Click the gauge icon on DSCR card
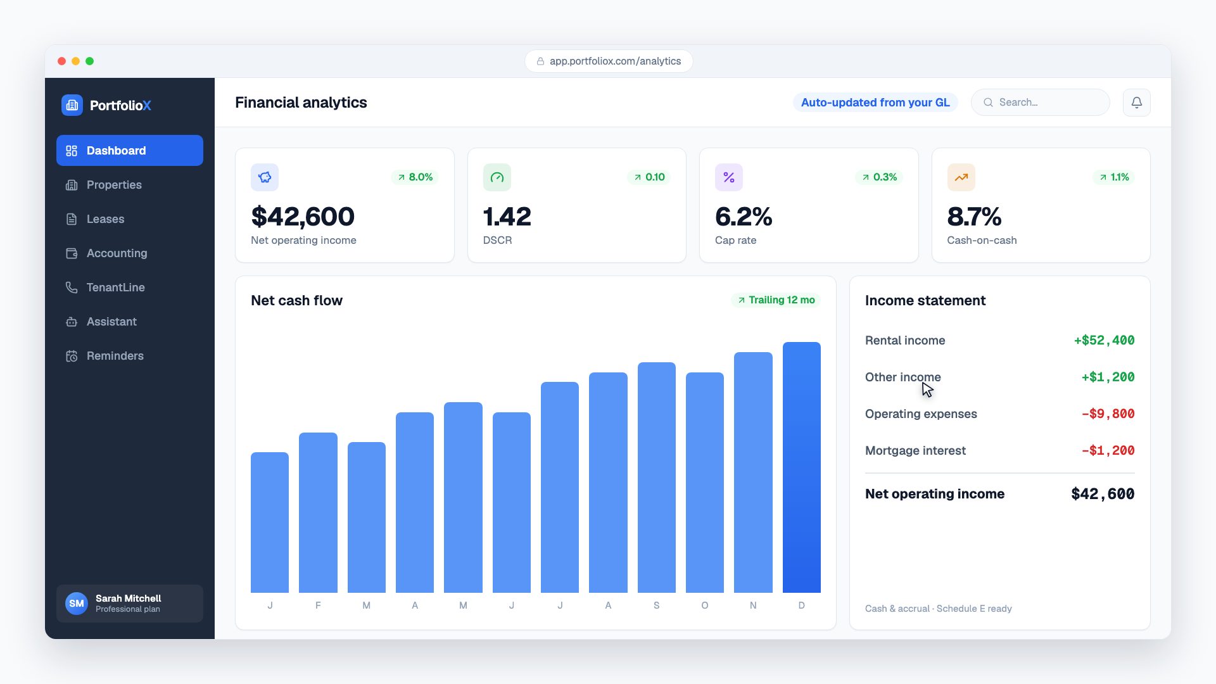The height and width of the screenshot is (684, 1216). (497, 177)
